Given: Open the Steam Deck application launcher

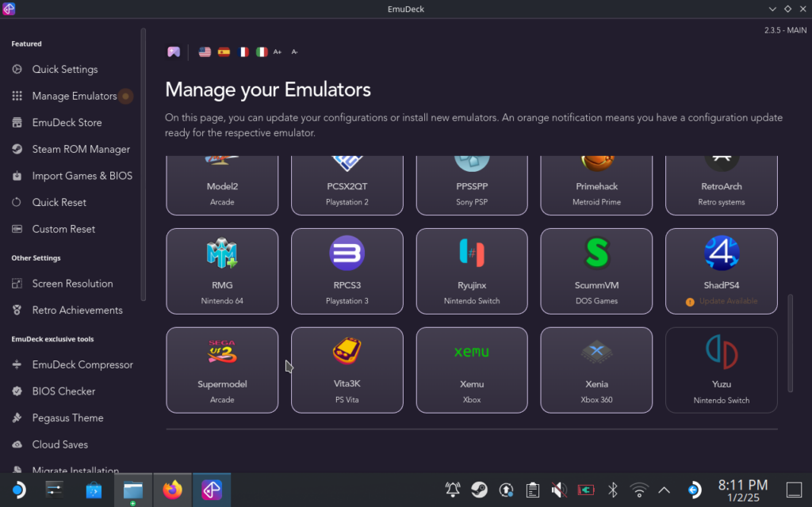Looking at the screenshot, I should click(x=18, y=490).
